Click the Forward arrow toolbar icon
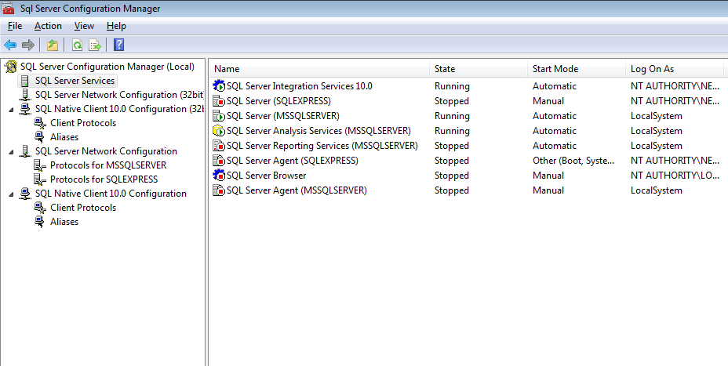 28,45
